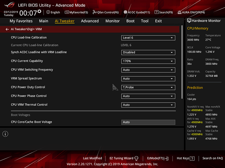This screenshot has width=225, height=168.
Task: Click the Search question mark icon
Action: [x=157, y=12]
